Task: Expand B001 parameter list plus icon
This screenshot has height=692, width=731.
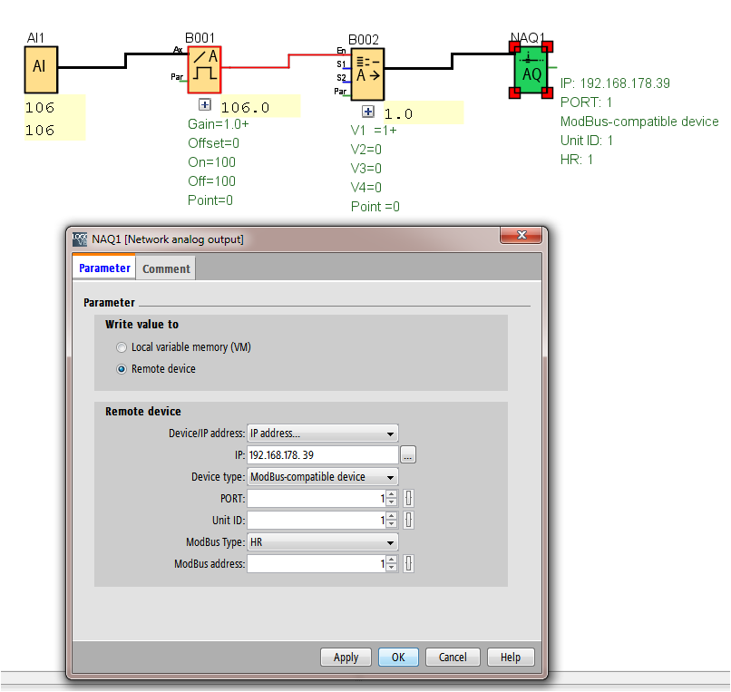Action: click(205, 105)
